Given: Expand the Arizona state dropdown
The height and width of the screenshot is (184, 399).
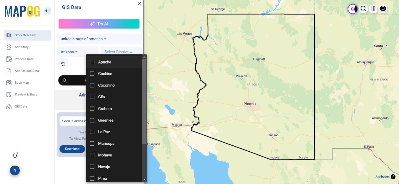Looking at the screenshot, I should (69, 52).
